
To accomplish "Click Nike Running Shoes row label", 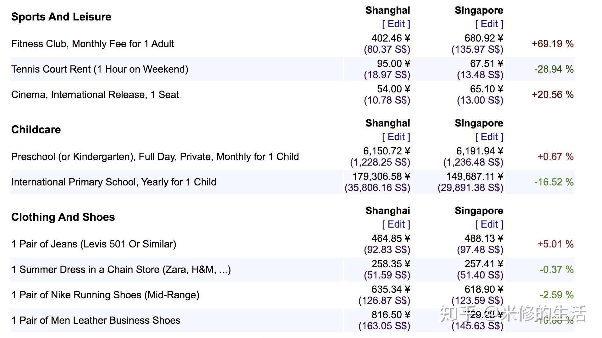I will [x=105, y=295].
